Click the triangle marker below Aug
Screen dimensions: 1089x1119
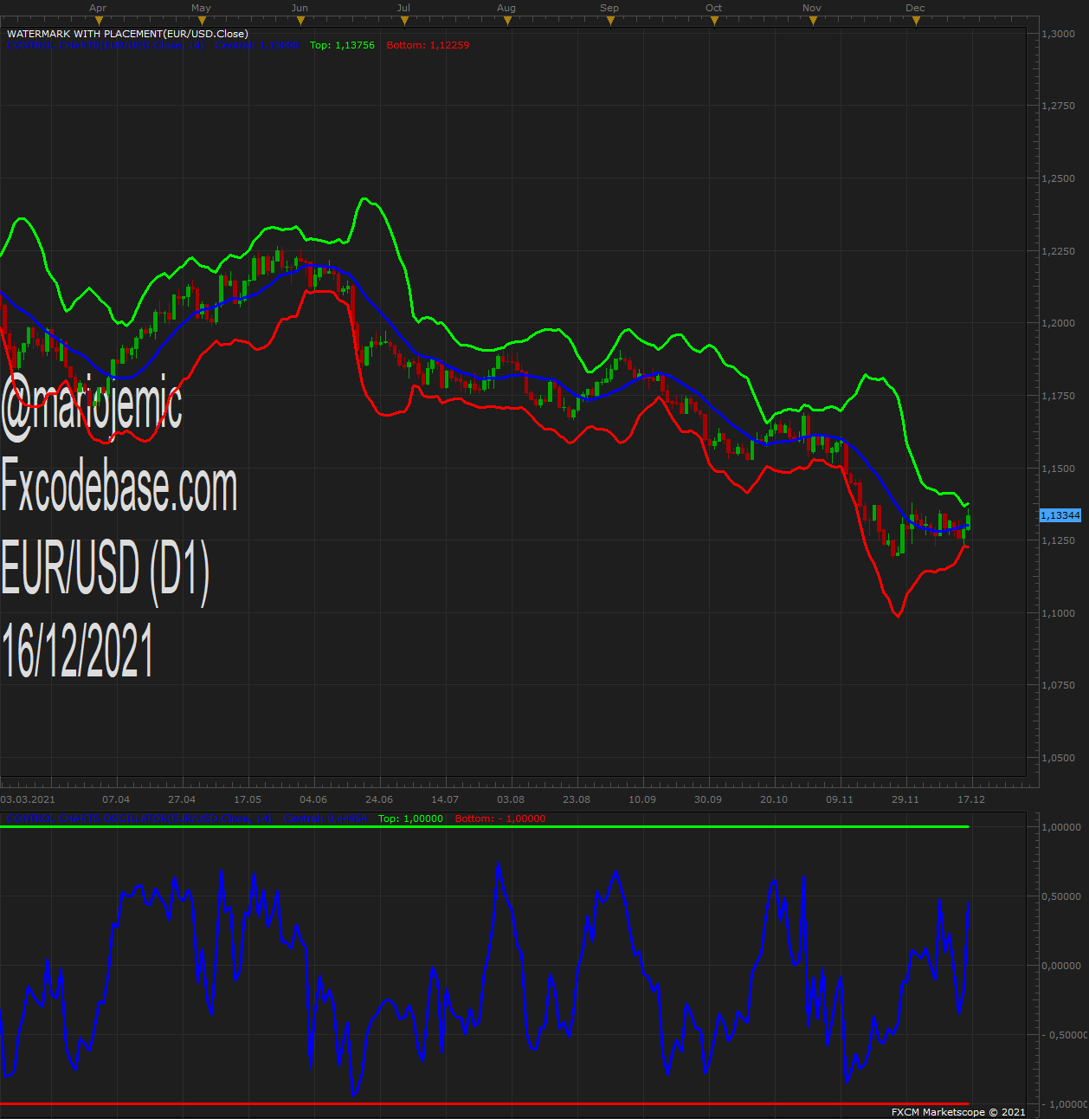click(x=508, y=21)
